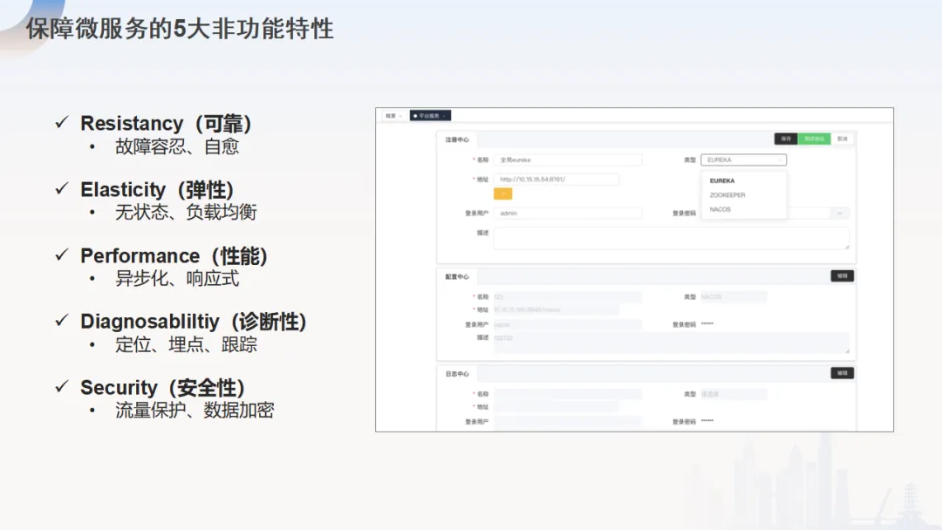Click the 故障容忍、自愈 bullet text
The width and height of the screenshot is (942, 530).
click(177, 146)
